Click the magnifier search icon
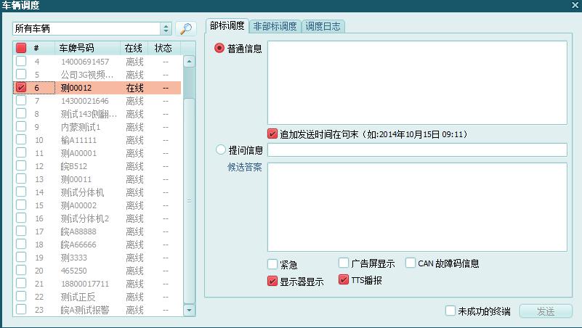This screenshot has width=582, height=328. [x=186, y=29]
